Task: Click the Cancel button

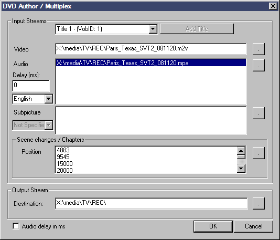Action: (254, 226)
